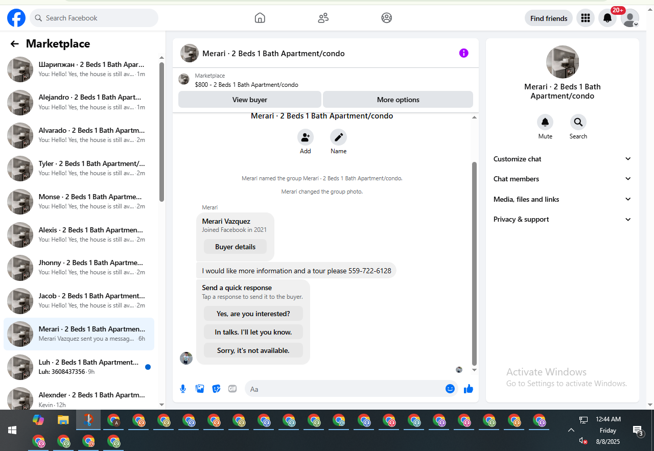Send quick reply 'Yes, are you interested?'

(253, 314)
